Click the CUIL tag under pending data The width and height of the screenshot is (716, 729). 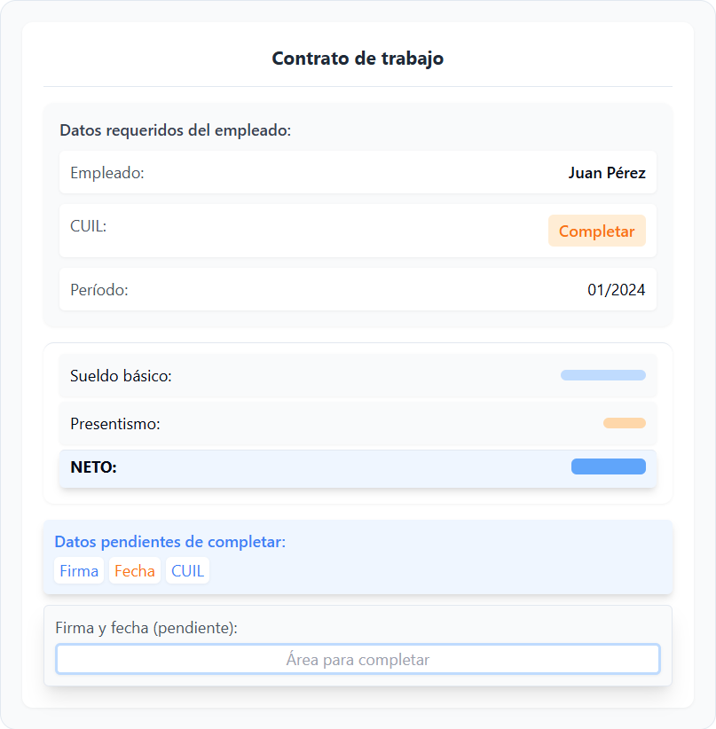187,571
